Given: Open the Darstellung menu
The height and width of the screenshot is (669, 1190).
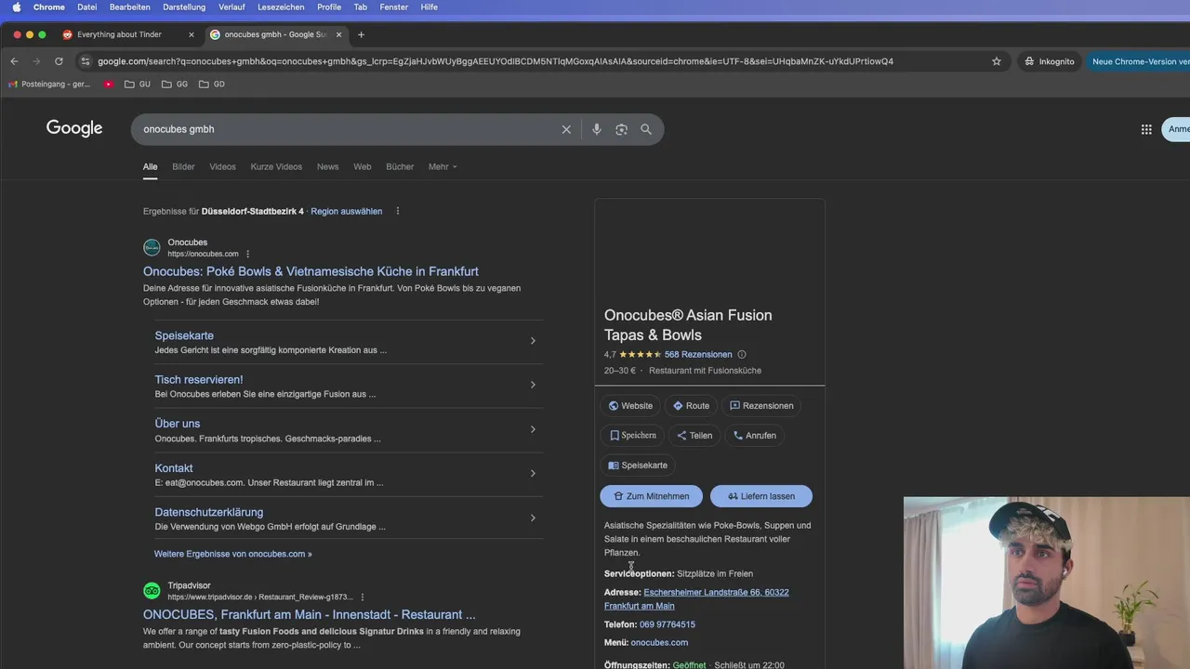Looking at the screenshot, I should tap(184, 7).
